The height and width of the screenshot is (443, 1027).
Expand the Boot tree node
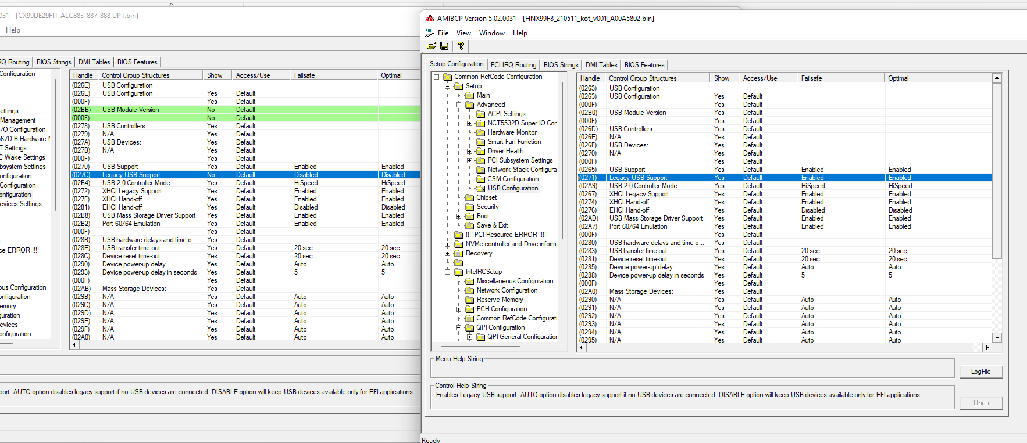coord(459,217)
